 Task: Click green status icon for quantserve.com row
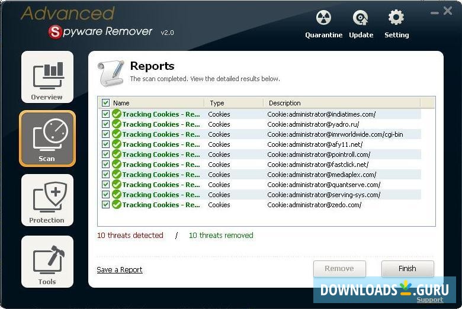coord(117,184)
